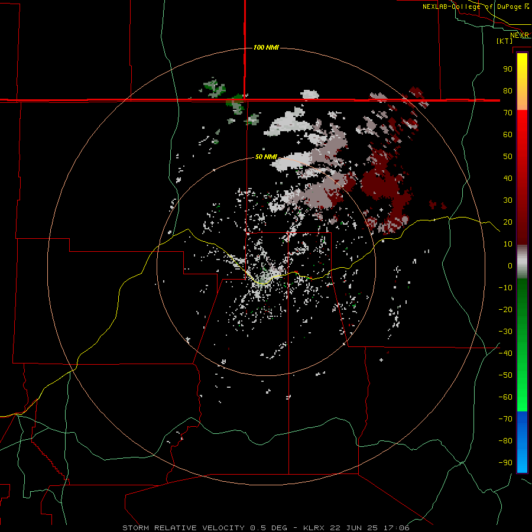Select the [KT] units label
Screen dimensions: 532x532
504,41
